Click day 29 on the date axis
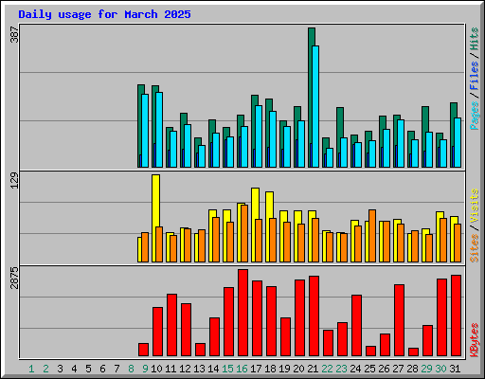 426,369
